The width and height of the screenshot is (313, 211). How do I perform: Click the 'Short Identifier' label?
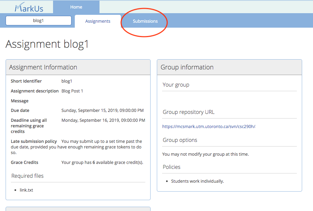point(26,81)
